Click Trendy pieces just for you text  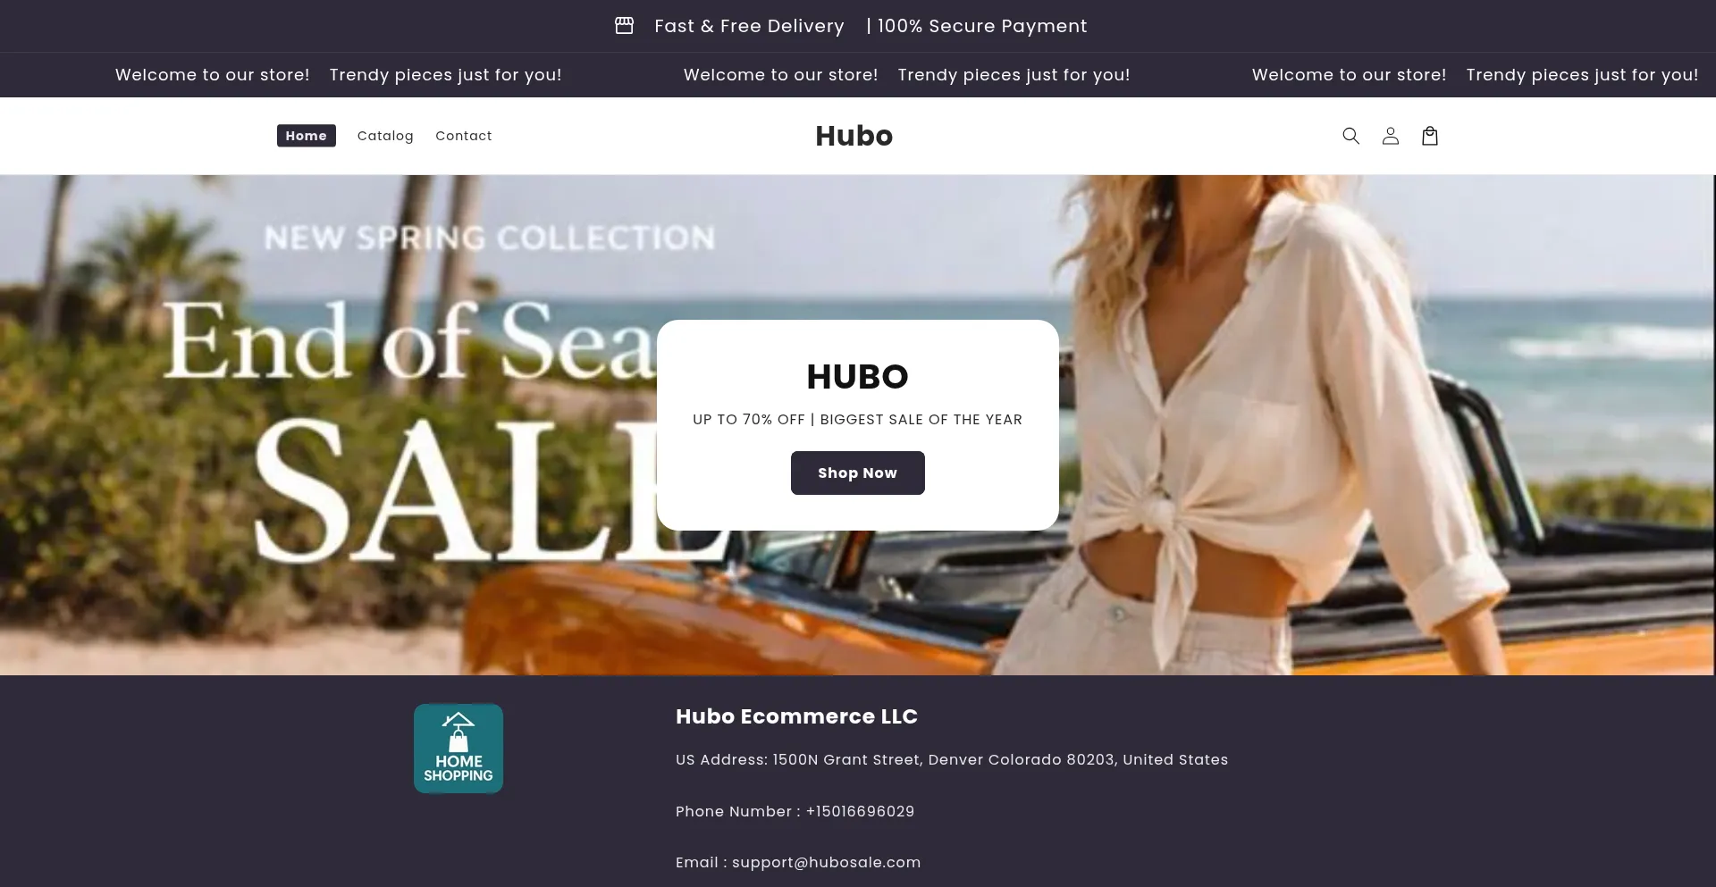click(446, 74)
